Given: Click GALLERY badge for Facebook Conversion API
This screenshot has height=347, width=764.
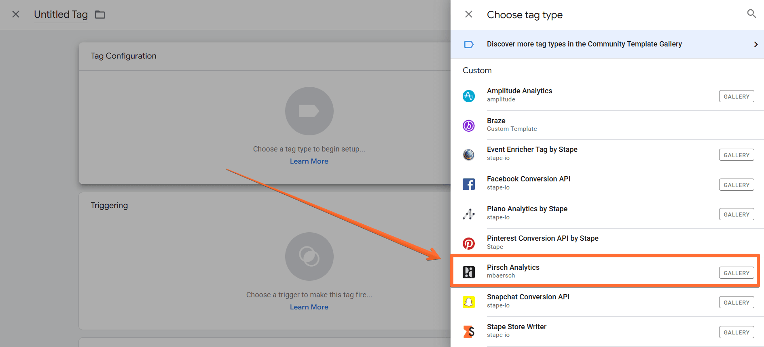Looking at the screenshot, I should (x=736, y=185).
